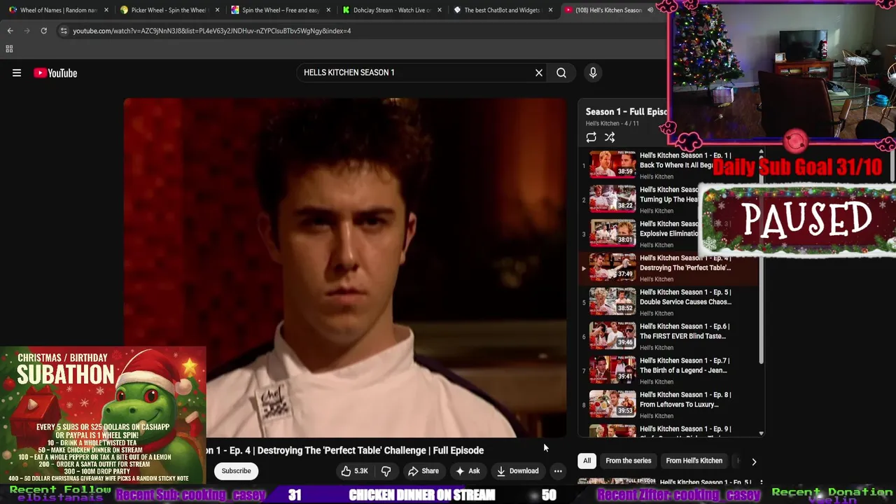
Task: Open the YouTube guide hamburger menu
Action: tap(17, 73)
